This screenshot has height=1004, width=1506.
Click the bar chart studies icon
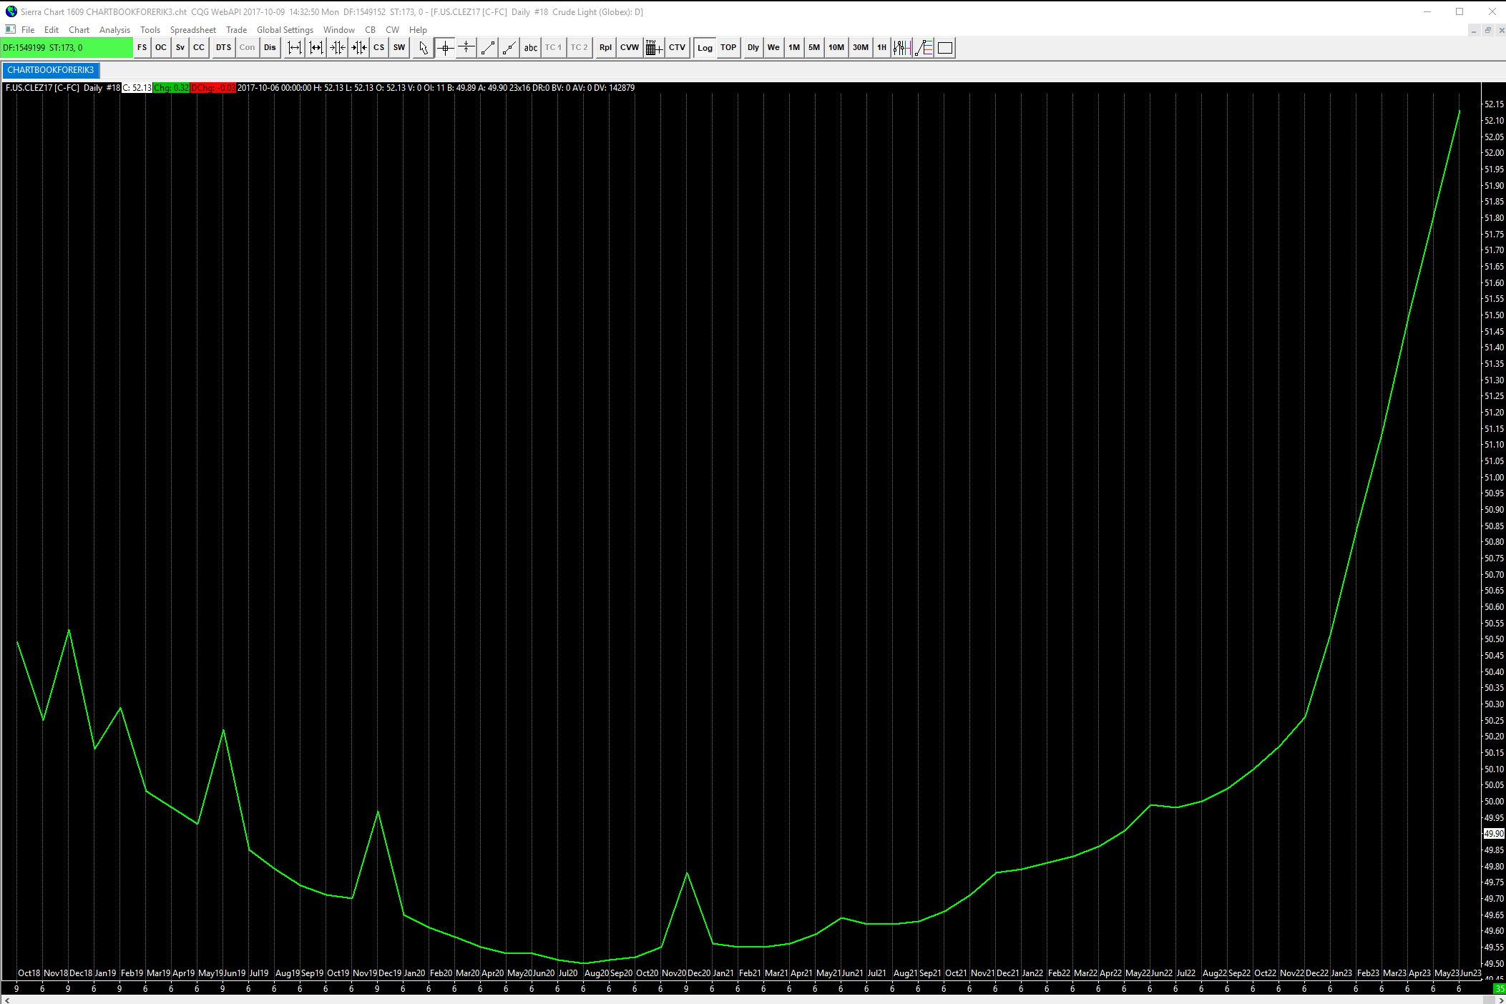point(901,48)
